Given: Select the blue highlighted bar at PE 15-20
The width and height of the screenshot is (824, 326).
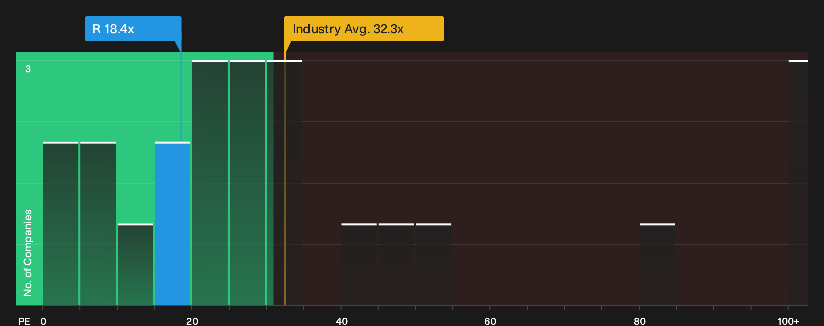Looking at the screenshot, I should 172,224.
